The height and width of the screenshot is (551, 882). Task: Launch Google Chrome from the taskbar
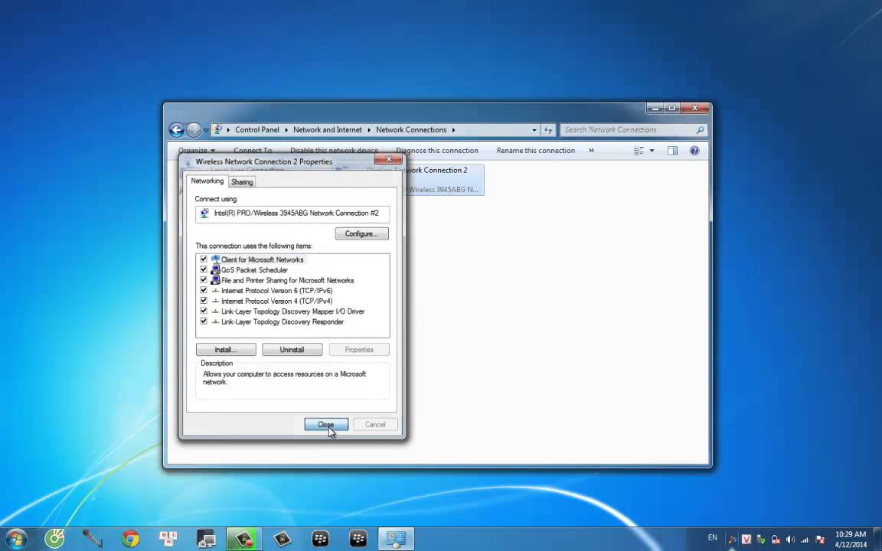[130, 539]
